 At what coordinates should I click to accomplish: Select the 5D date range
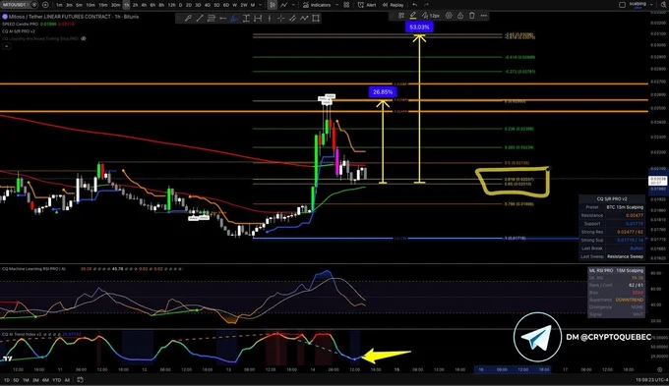tap(16, 380)
